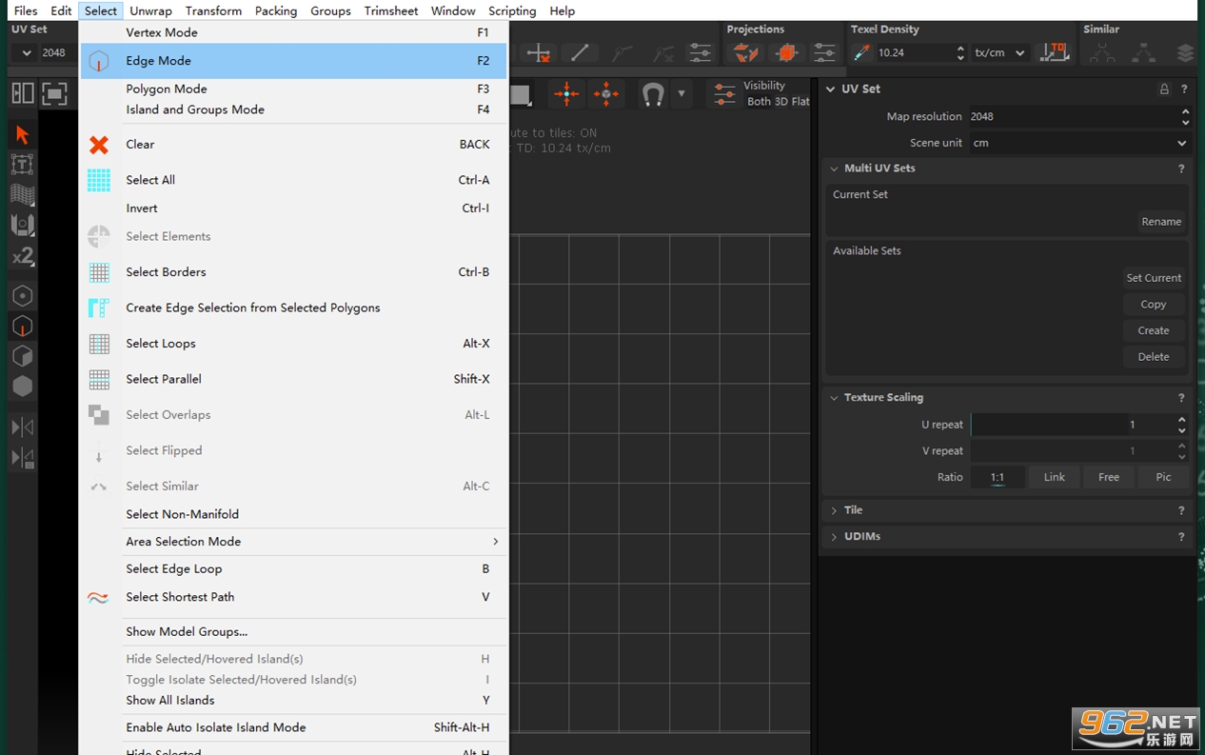Click the Texture Scaling help question mark
Image resolution: width=1205 pixels, height=755 pixels.
[1181, 398]
